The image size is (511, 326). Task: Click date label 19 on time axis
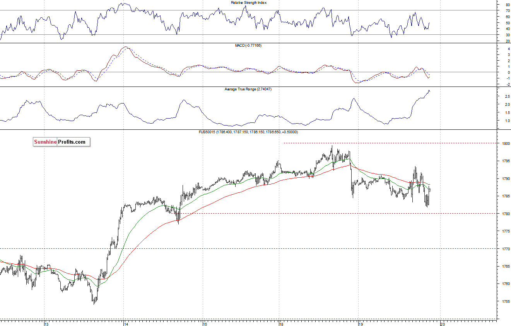(x=361, y=324)
